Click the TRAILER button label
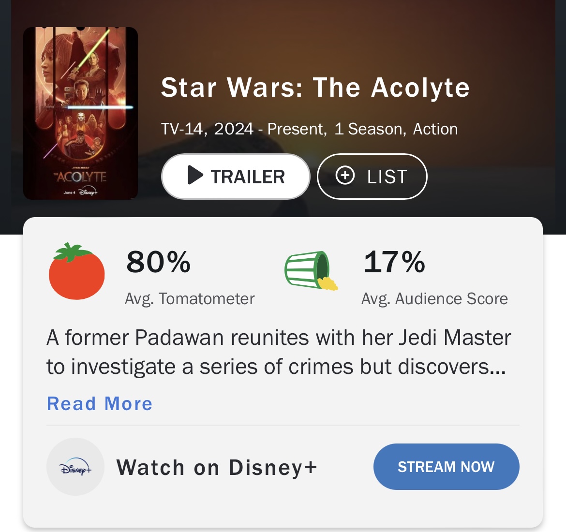The height and width of the screenshot is (532, 566). pyautogui.click(x=248, y=177)
